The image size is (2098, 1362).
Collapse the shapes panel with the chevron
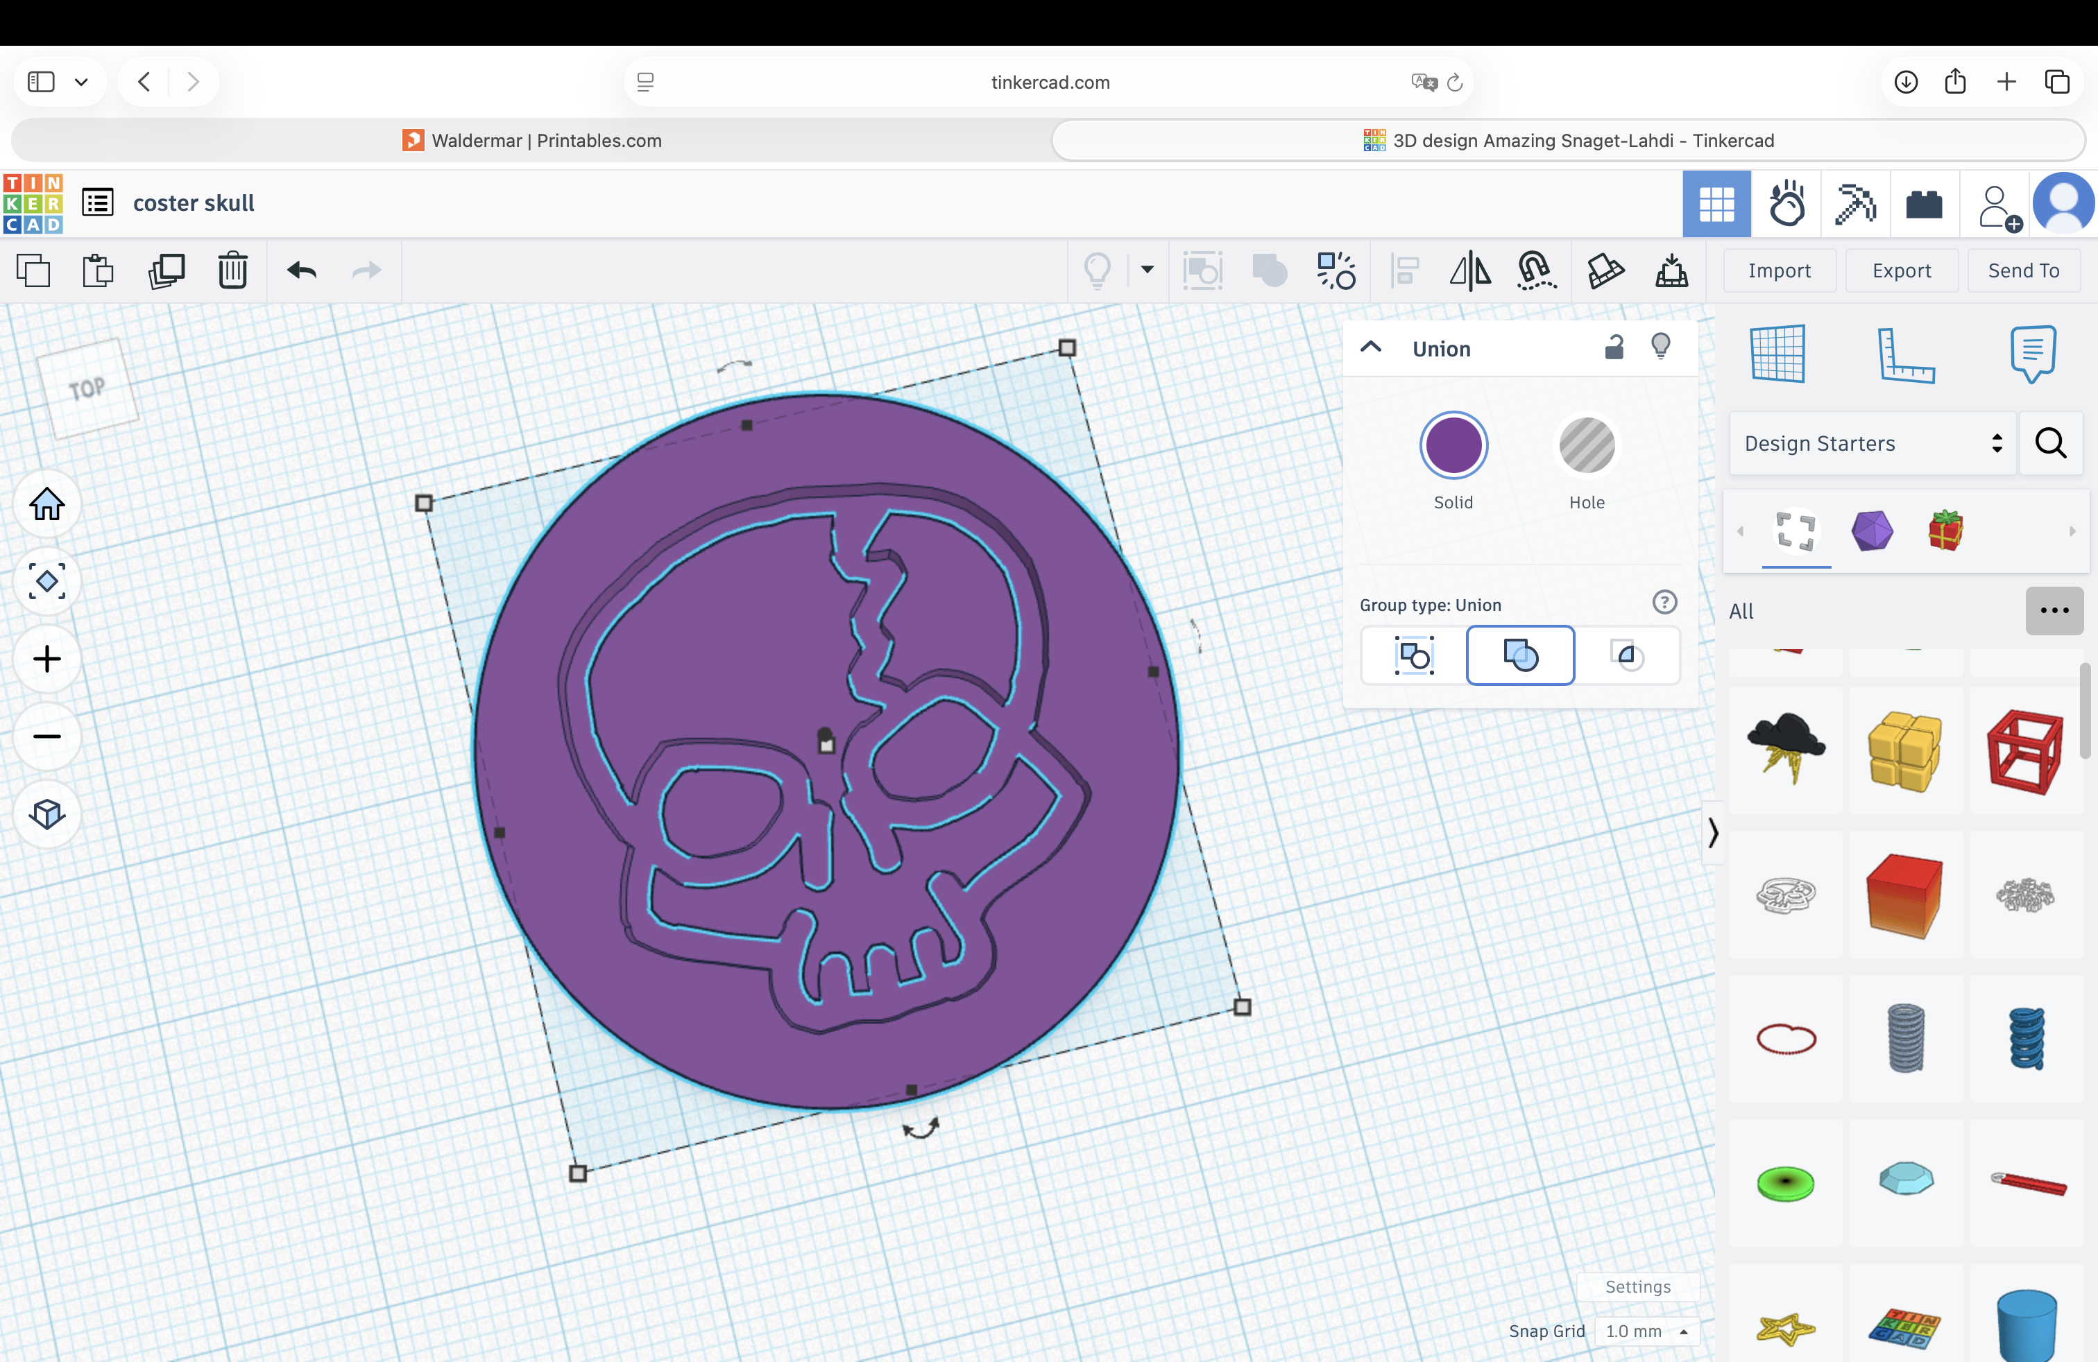[1712, 833]
